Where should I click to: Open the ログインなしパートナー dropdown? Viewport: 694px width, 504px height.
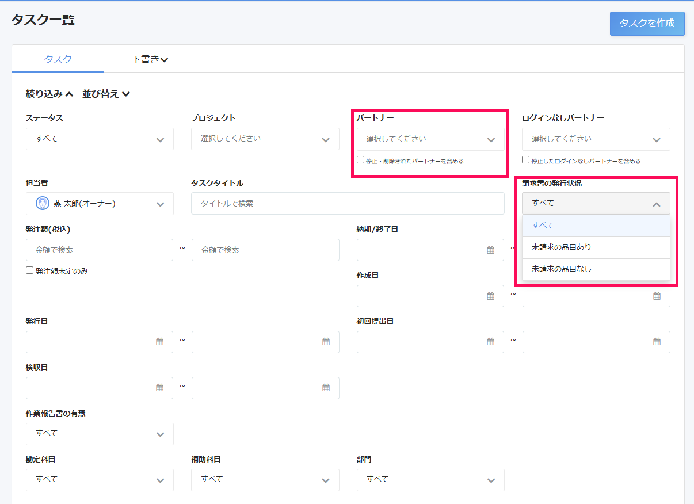(x=596, y=139)
